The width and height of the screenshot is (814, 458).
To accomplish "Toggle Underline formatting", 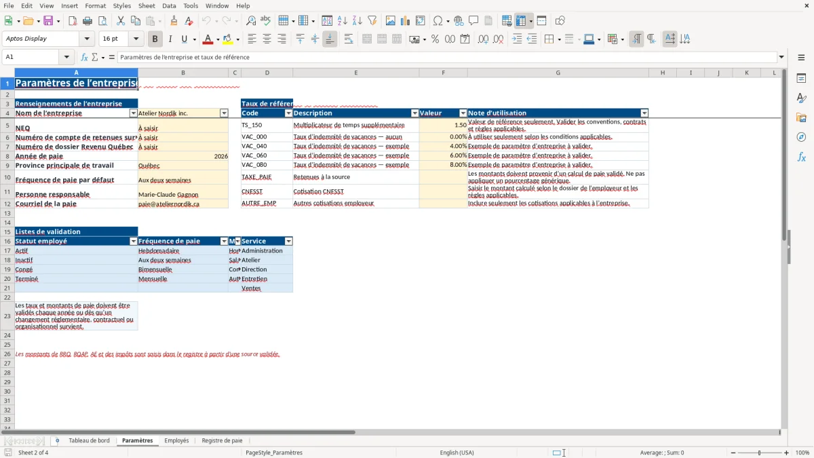I will click(x=184, y=39).
